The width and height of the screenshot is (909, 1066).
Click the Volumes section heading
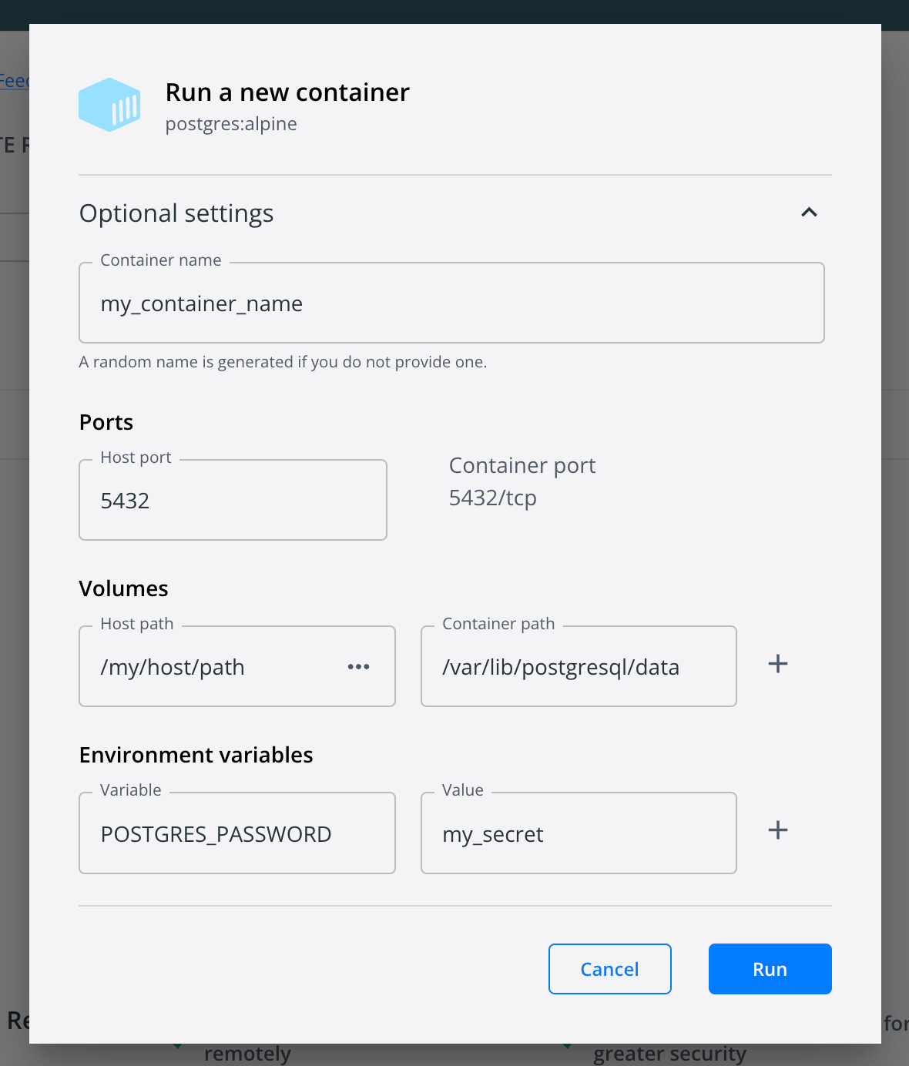click(x=123, y=588)
